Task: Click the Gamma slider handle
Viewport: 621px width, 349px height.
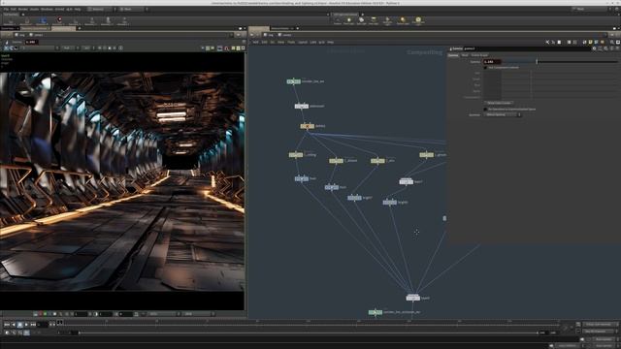Action: pyautogui.click(x=537, y=62)
